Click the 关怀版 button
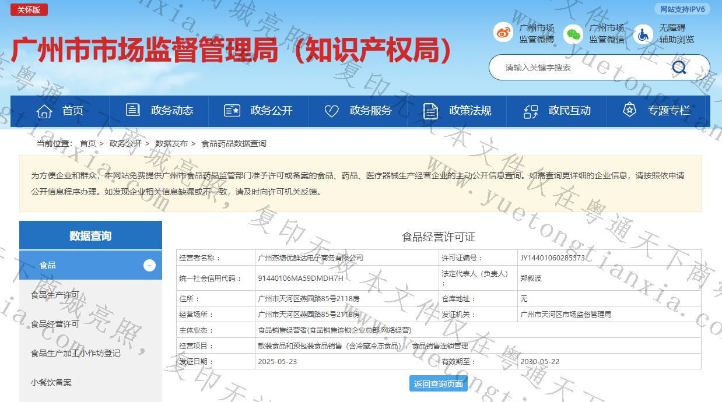This screenshot has height=402, width=722. pyautogui.click(x=29, y=10)
